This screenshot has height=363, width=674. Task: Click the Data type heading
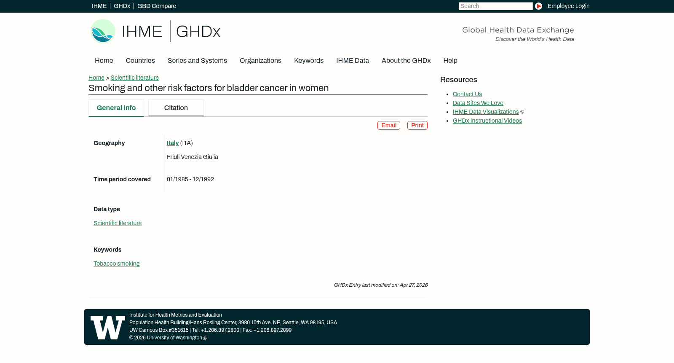[x=107, y=210]
